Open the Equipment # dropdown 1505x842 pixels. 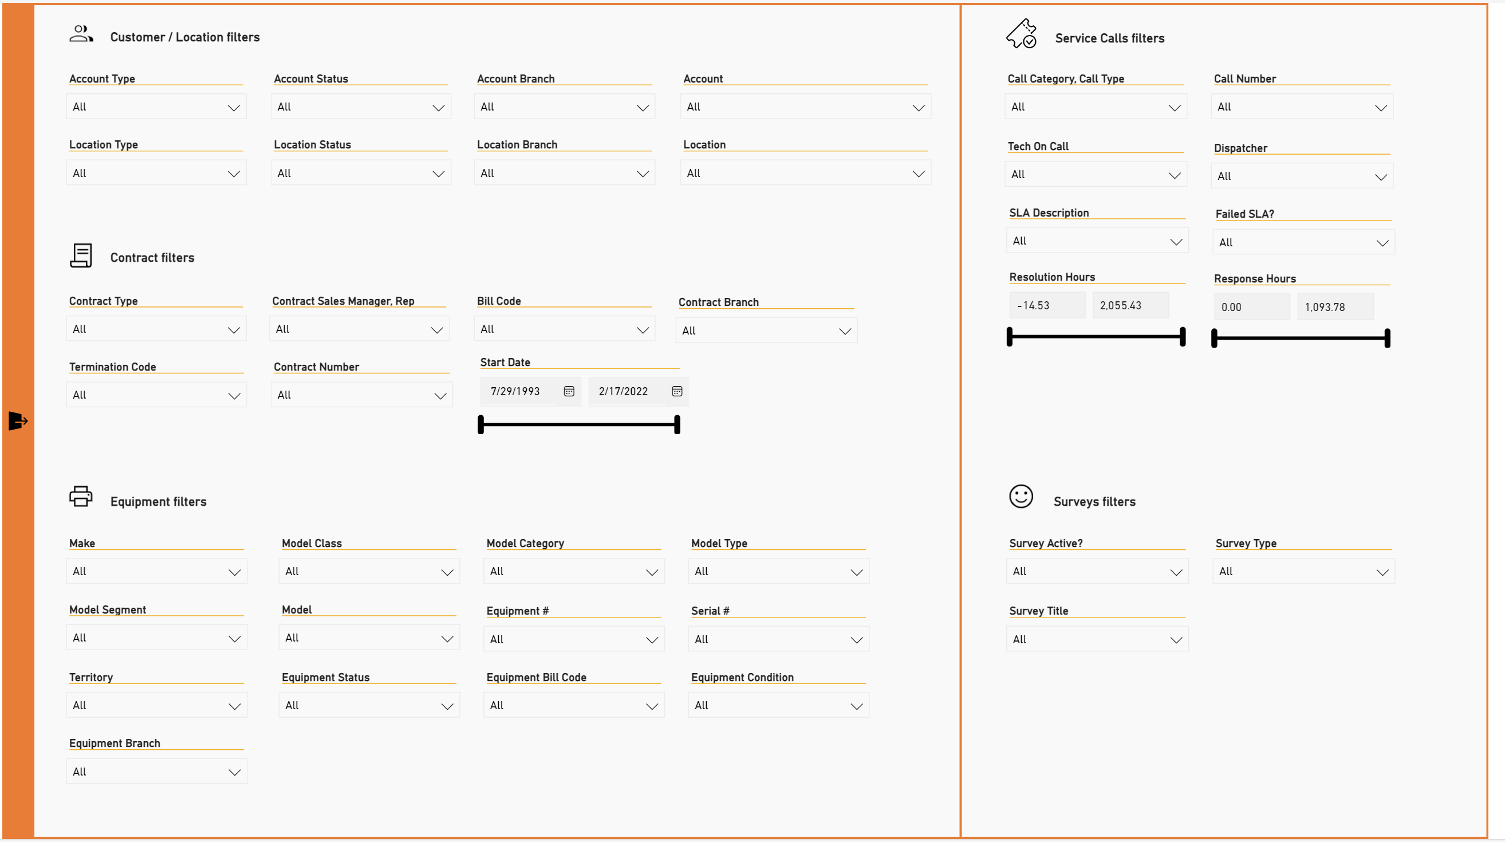574,640
